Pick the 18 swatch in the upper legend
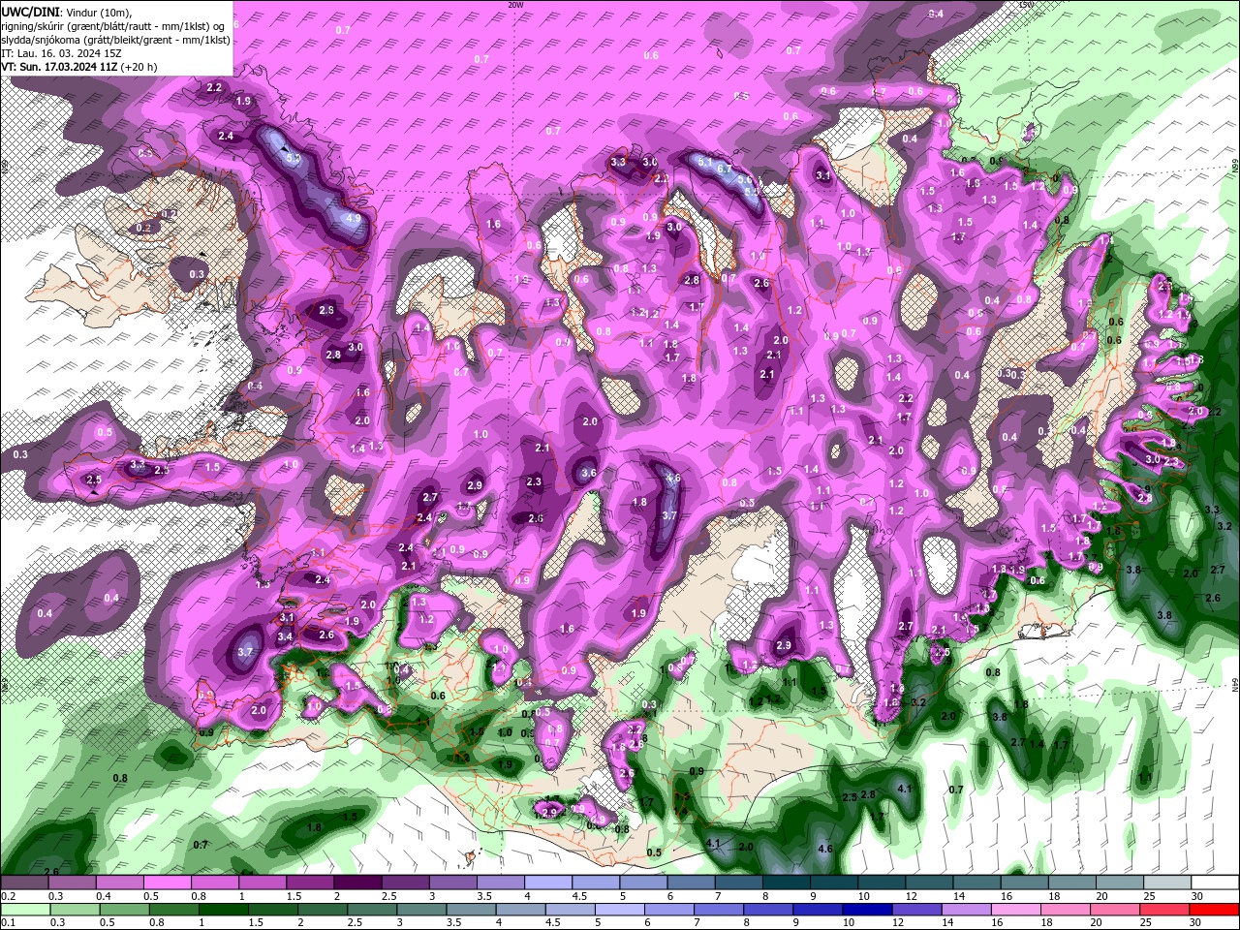 pos(1070,883)
